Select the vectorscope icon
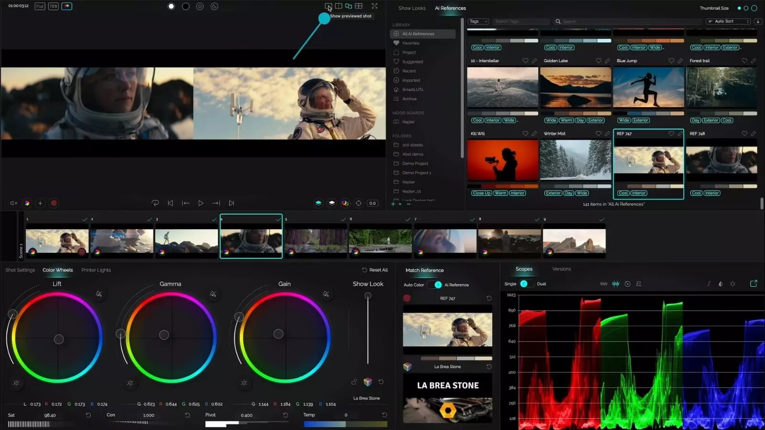 (628, 284)
